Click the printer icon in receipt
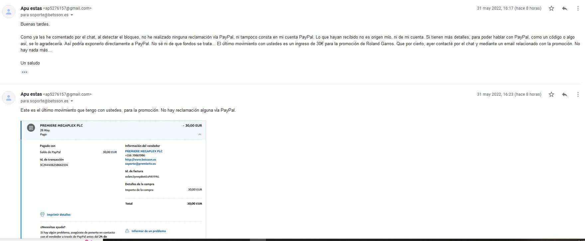The image size is (585, 241). [42, 214]
